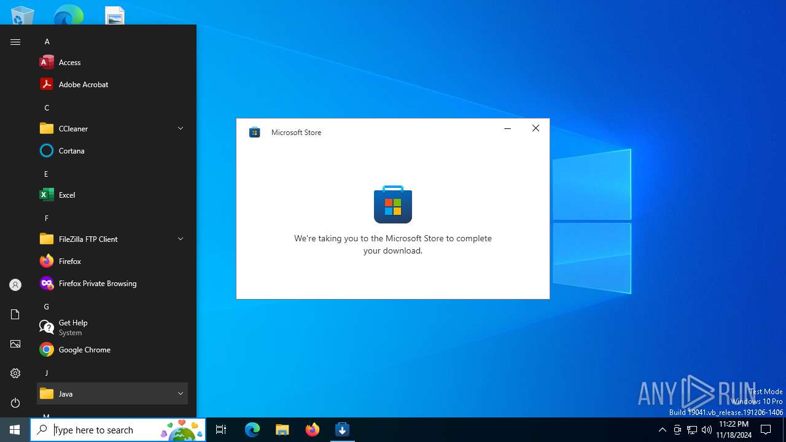The height and width of the screenshot is (442, 786).
Task: Open the volume tray icon
Action: point(707,430)
